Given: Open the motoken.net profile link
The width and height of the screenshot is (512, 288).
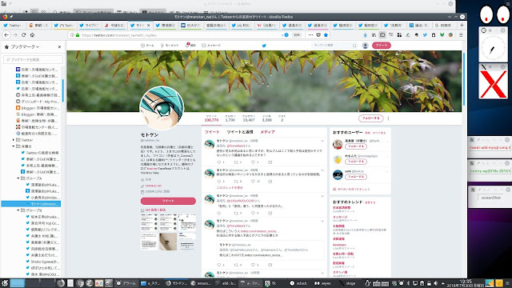Looking at the screenshot, I should 153,186.
